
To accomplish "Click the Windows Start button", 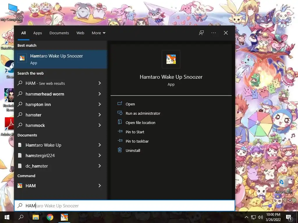I will 7,217.
